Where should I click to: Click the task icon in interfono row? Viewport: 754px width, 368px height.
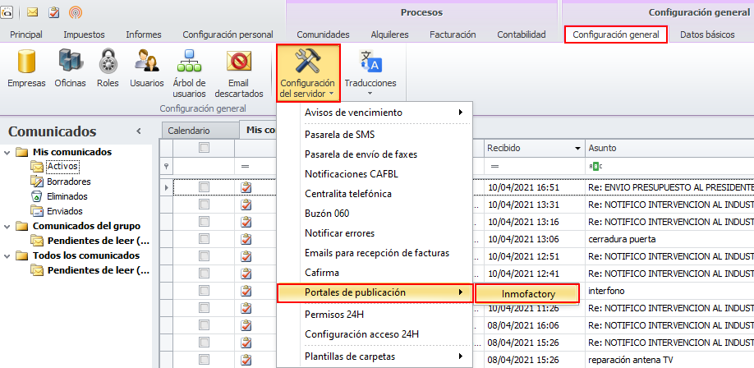coord(246,291)
